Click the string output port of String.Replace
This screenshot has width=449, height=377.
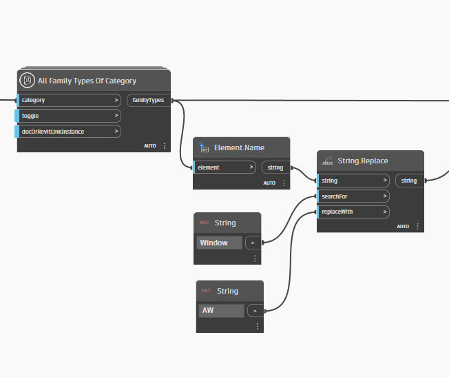410,181
